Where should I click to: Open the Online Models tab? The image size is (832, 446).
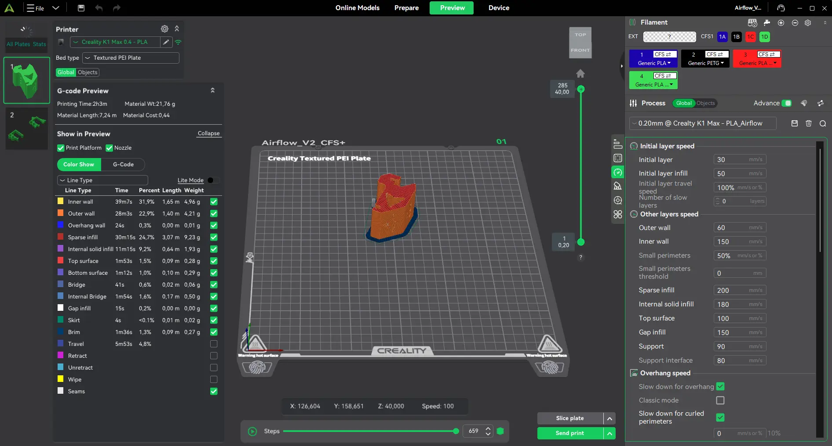(x=358, y=8)
